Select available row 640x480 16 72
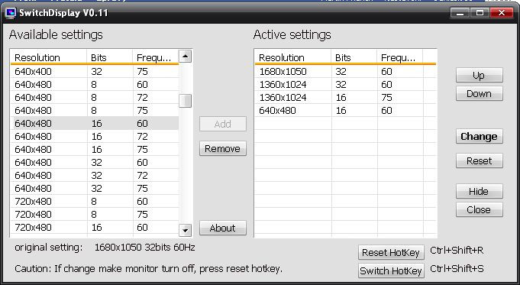The height and width of the screenshot is (285, 520). (x=95, y=136)
